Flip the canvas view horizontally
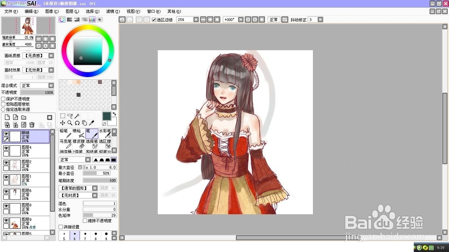 pos(285,19)
